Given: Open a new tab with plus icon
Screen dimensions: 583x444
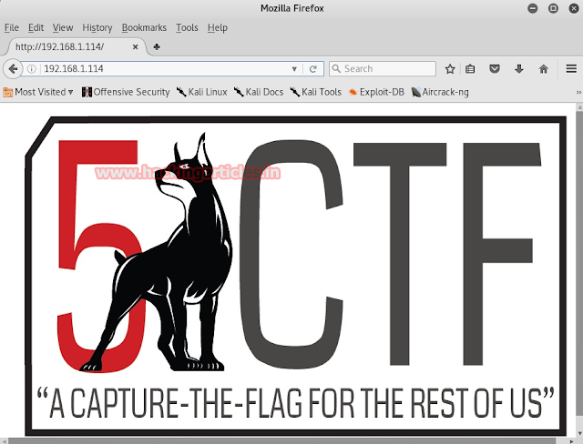Looking at the screenshot, I should (157, 46).
